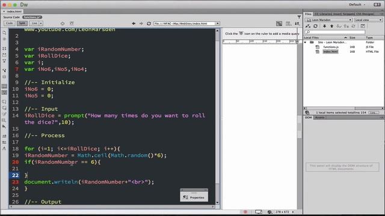The height and width of the screenshot is (216, 385).
Task: Select index.html in the Files panel
Action: 330,52
